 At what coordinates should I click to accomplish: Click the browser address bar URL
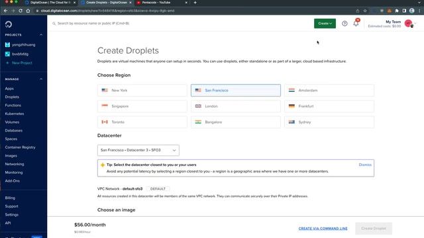pos(107,11)
